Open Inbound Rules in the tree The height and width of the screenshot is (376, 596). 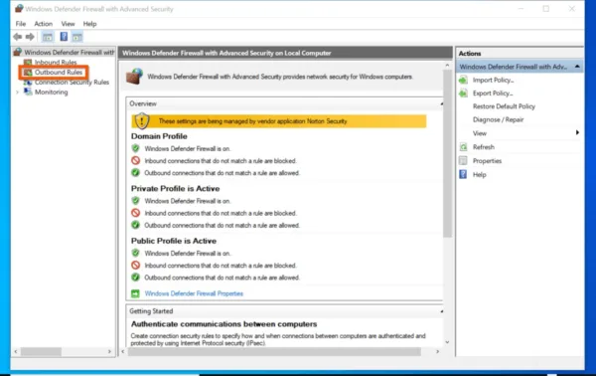pos(56,62)
